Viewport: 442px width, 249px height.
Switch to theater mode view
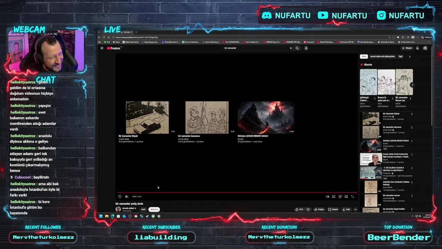point(346,196)
